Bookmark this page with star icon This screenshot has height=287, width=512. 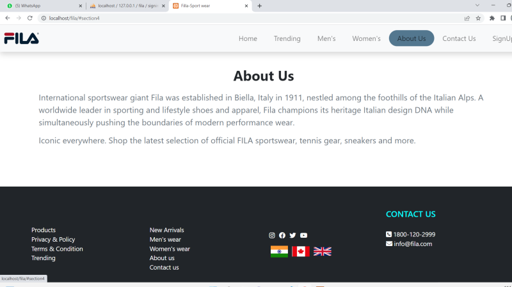478,18
